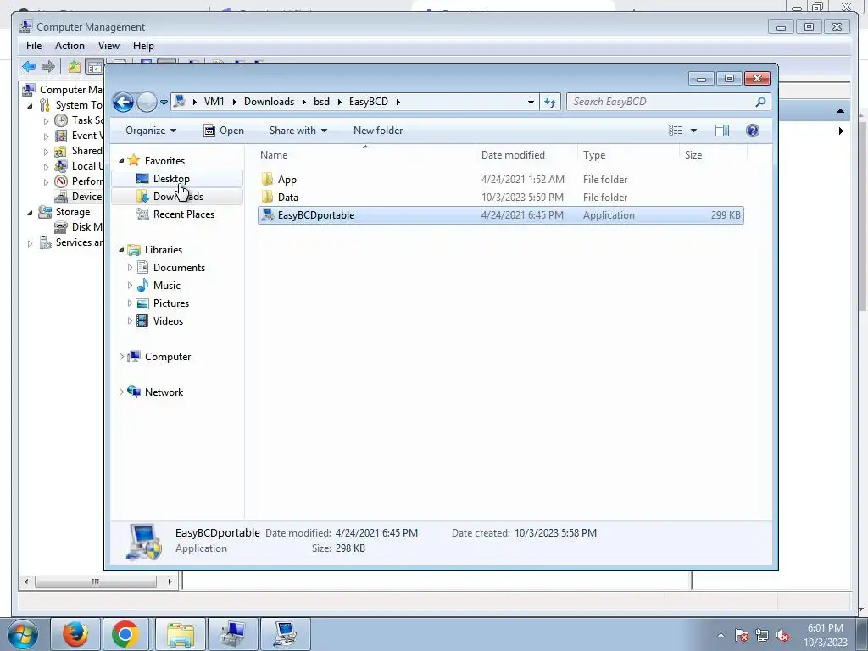Open the Windows Start button
Screen dimensions: 868x651
[x=23, y=634]
